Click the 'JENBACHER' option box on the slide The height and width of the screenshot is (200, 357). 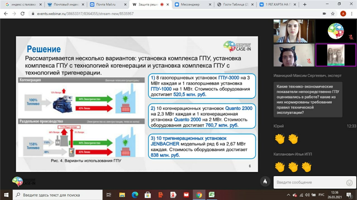click(x=202, y=147)
